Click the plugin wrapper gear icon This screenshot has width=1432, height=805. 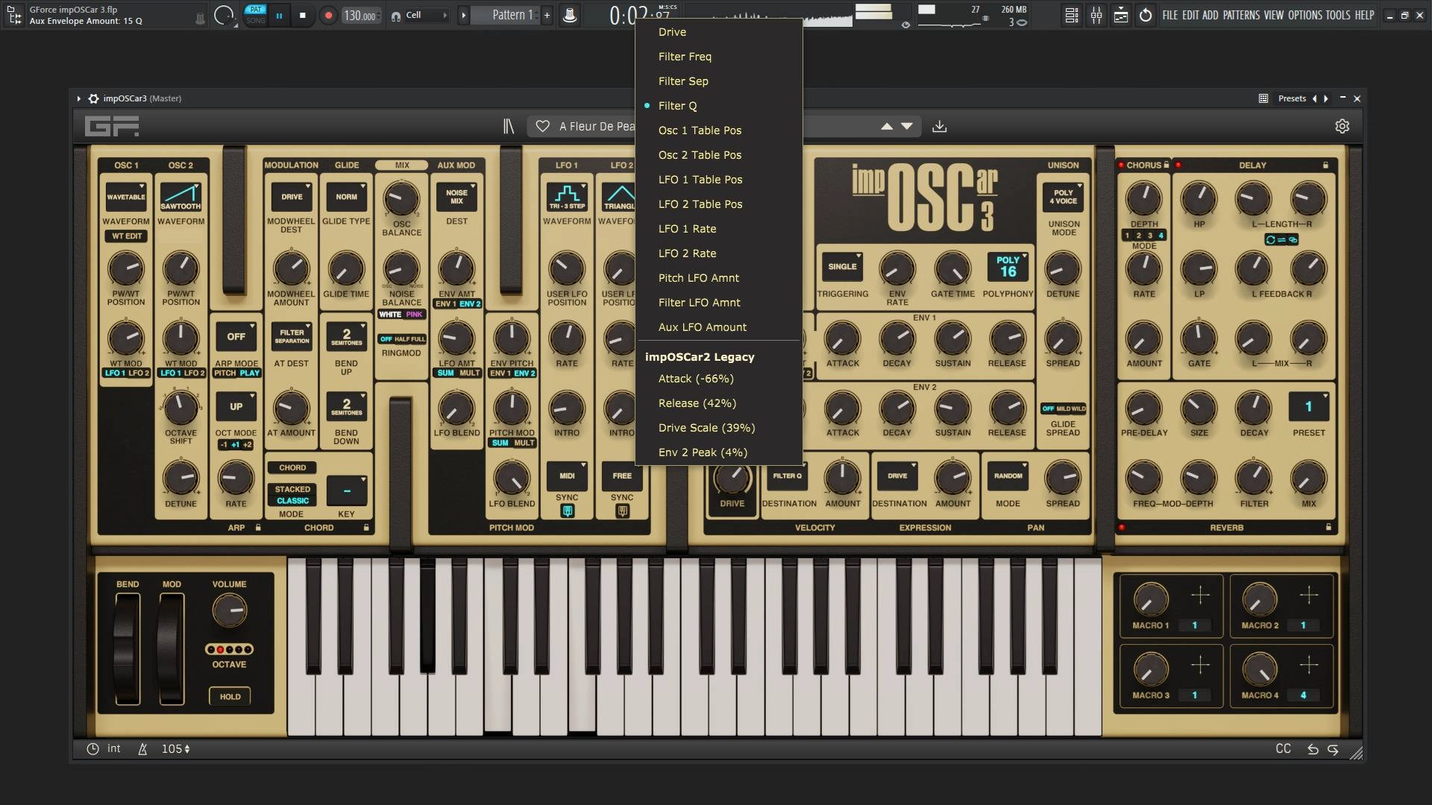click(93, 98)
